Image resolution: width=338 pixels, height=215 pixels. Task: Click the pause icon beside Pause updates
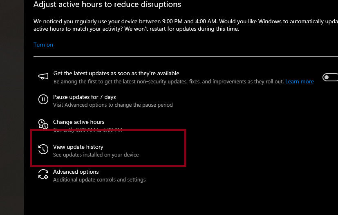click(x=43, y=100)
